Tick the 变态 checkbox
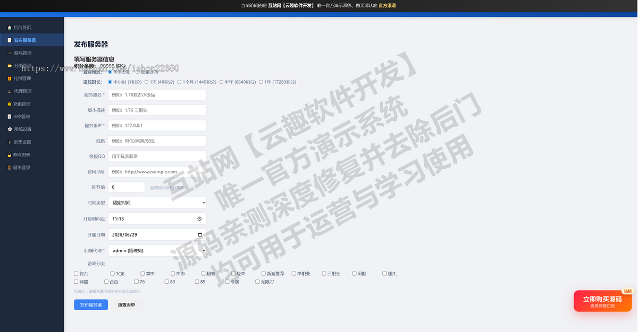638x332 pixels. pyautogui.click(x=173, y=274)
